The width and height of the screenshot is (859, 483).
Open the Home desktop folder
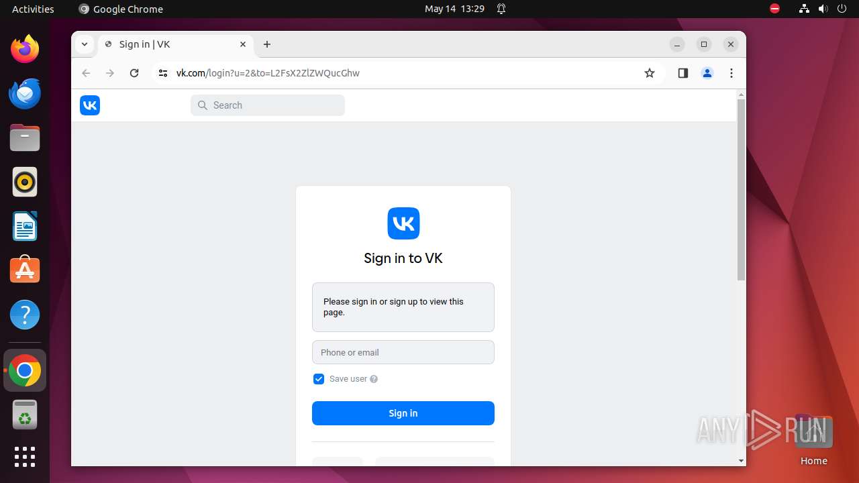(813, 439)
